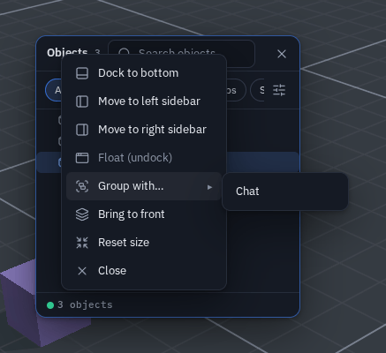This screenshot has width=386, height=353.
Task: Select Dock to bottom menu entry
Action: pos(144,73)
